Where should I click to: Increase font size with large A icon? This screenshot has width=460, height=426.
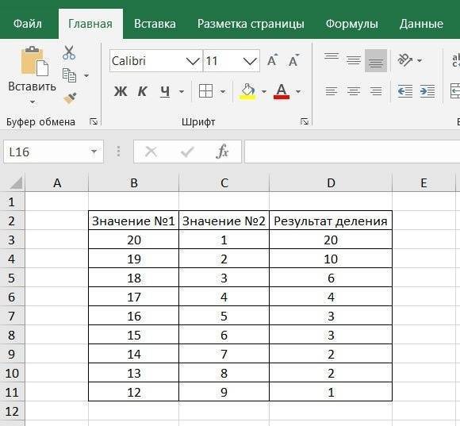tap(272, 60)
